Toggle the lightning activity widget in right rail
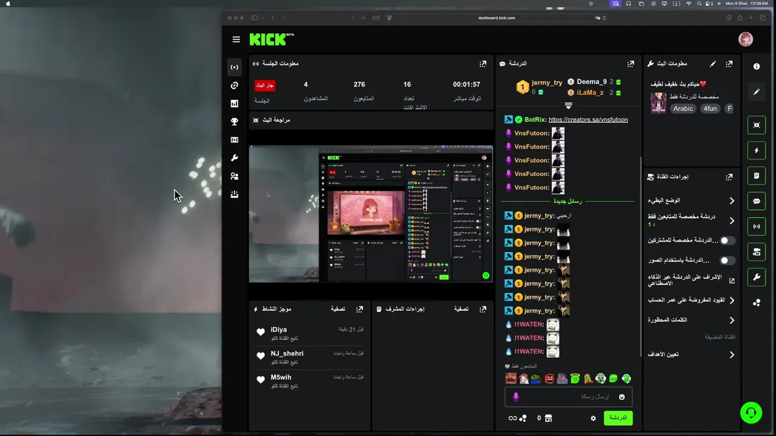The image size is (776, 436). [757, 150]
